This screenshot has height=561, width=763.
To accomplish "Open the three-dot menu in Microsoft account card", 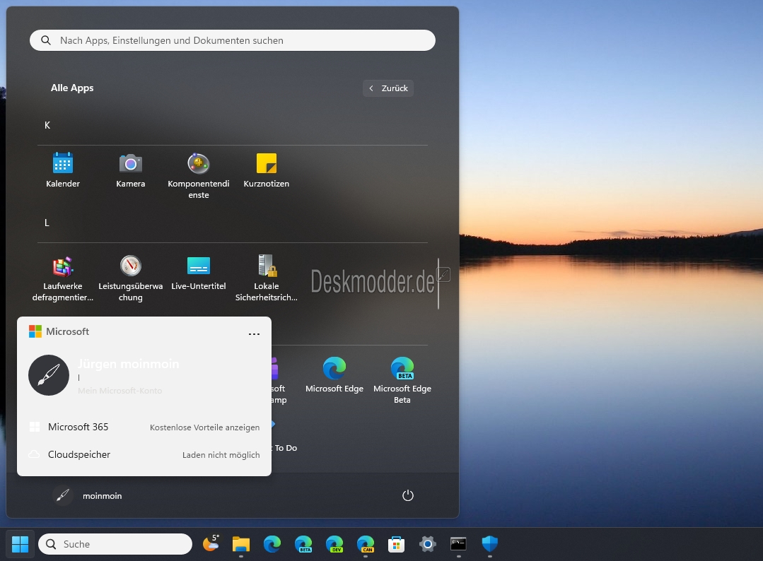I will pyautogui.click(x=254, y=334).
